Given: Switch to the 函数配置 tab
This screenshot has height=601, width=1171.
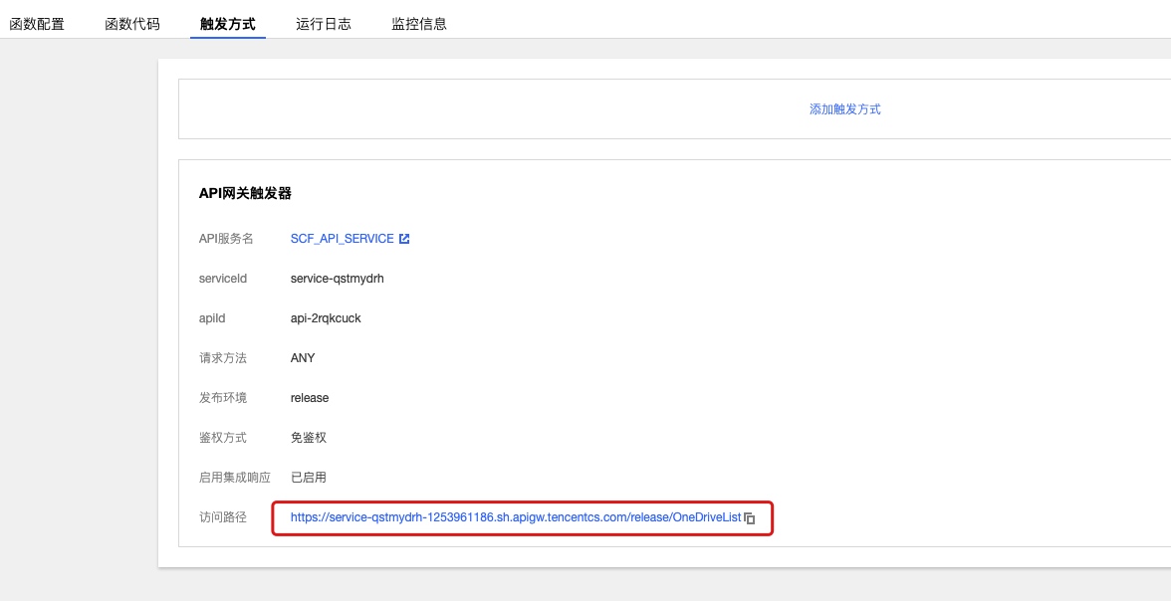Looking at the screenshot, I should click(37, 24).
